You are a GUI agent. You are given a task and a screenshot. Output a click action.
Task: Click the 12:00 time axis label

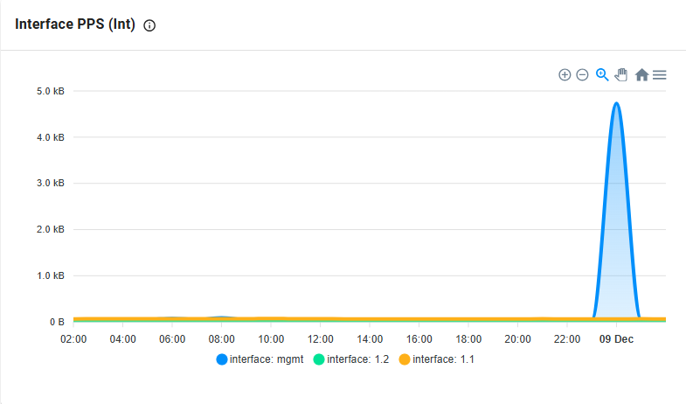pyautogui.click(x=320, y=339)
